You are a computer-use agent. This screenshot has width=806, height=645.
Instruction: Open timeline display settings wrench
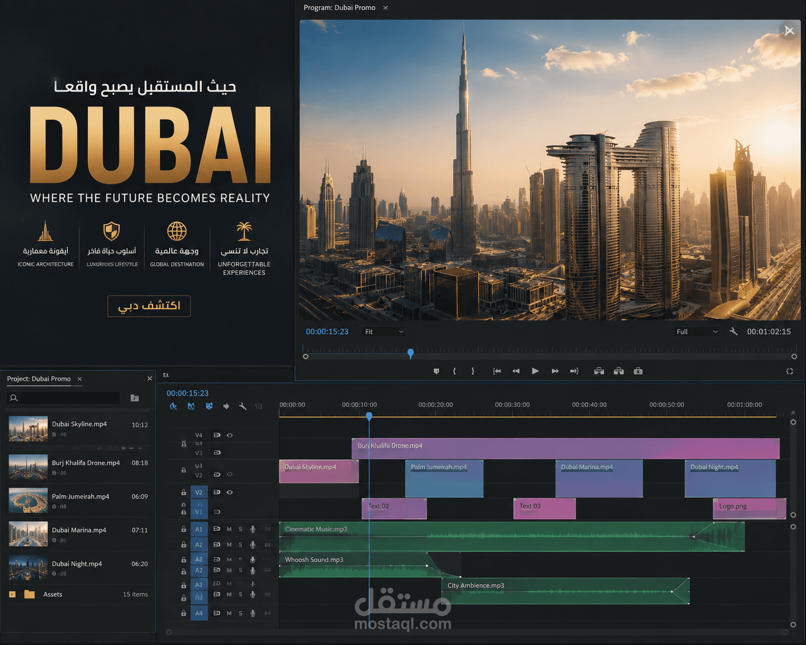coord(243,406)
